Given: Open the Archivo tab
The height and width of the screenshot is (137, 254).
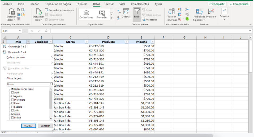Looking at the screenshot, I should [8, 4].
